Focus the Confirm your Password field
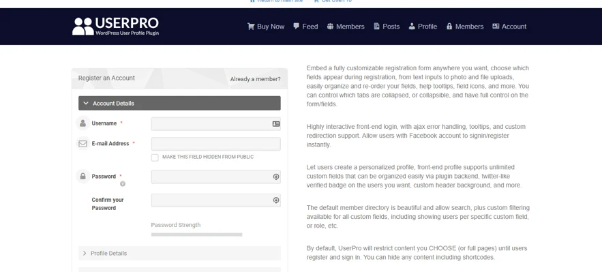 click(215, 200)
